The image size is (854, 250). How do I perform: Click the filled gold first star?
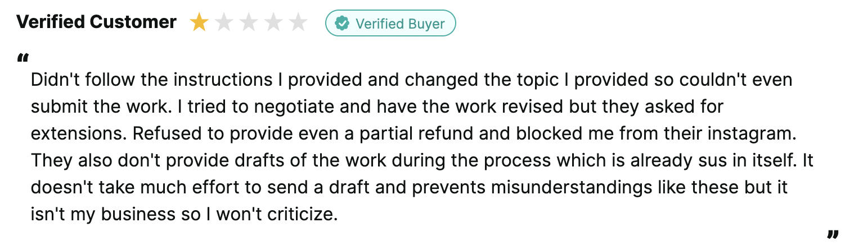(x=199, y=22)
